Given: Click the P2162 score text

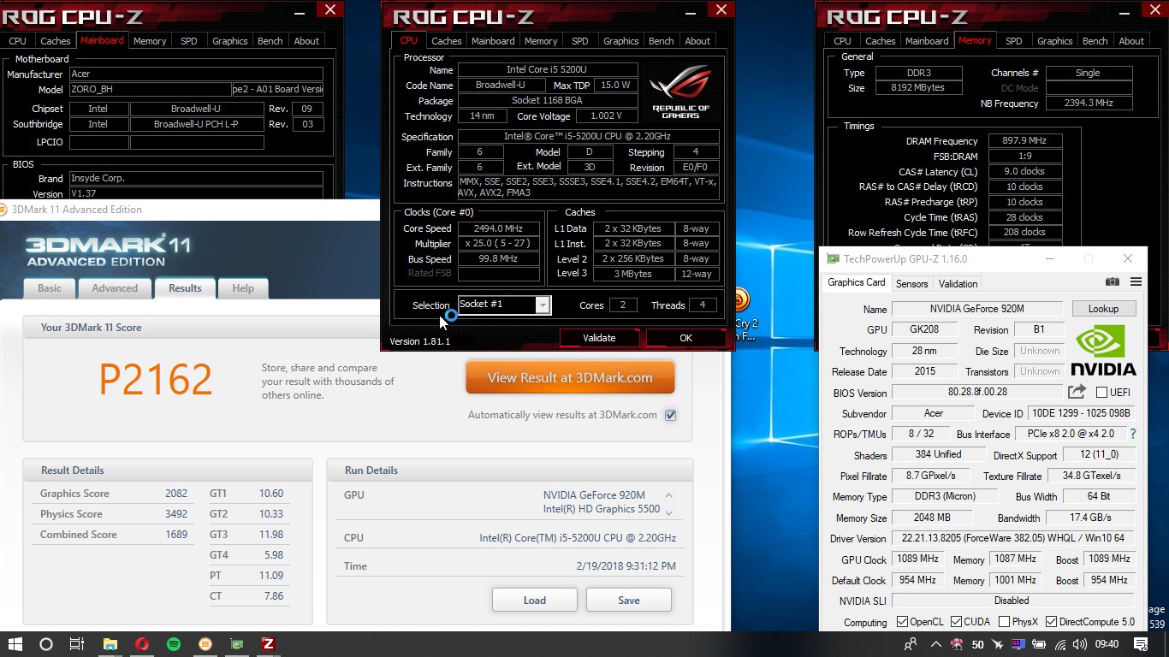Looking at the screenshot, I should (155, 380).
